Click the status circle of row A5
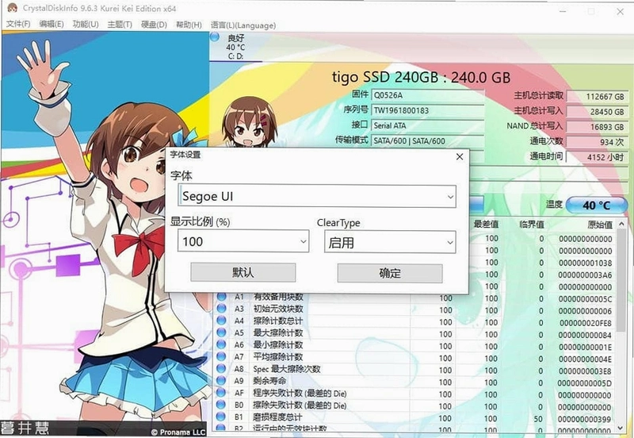Viewport: 634px width, 438px height. [x=221, y=332]
